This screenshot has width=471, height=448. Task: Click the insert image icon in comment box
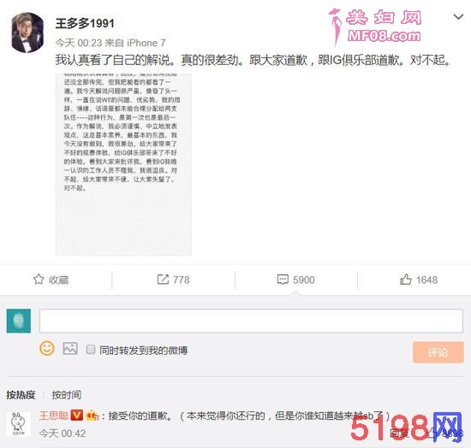pos(70,349)
